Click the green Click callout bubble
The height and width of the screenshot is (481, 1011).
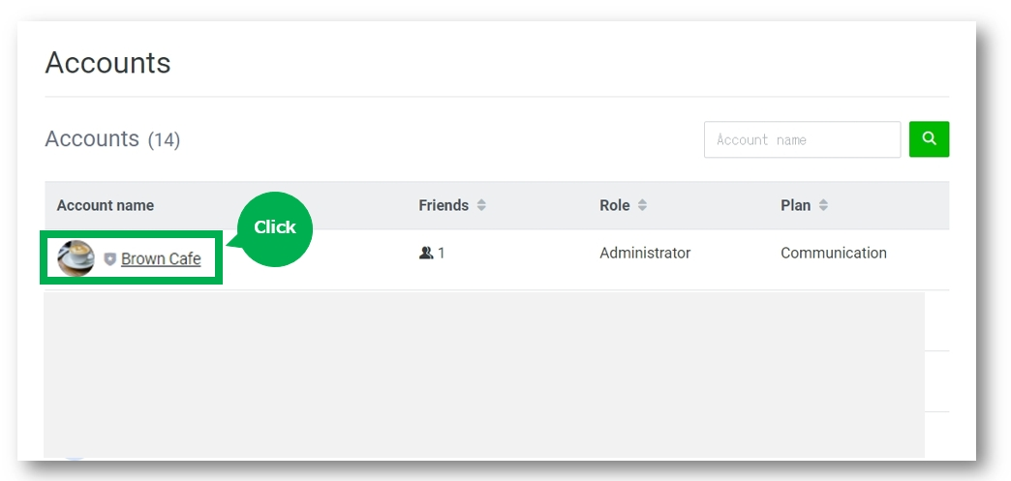(275, 228)
